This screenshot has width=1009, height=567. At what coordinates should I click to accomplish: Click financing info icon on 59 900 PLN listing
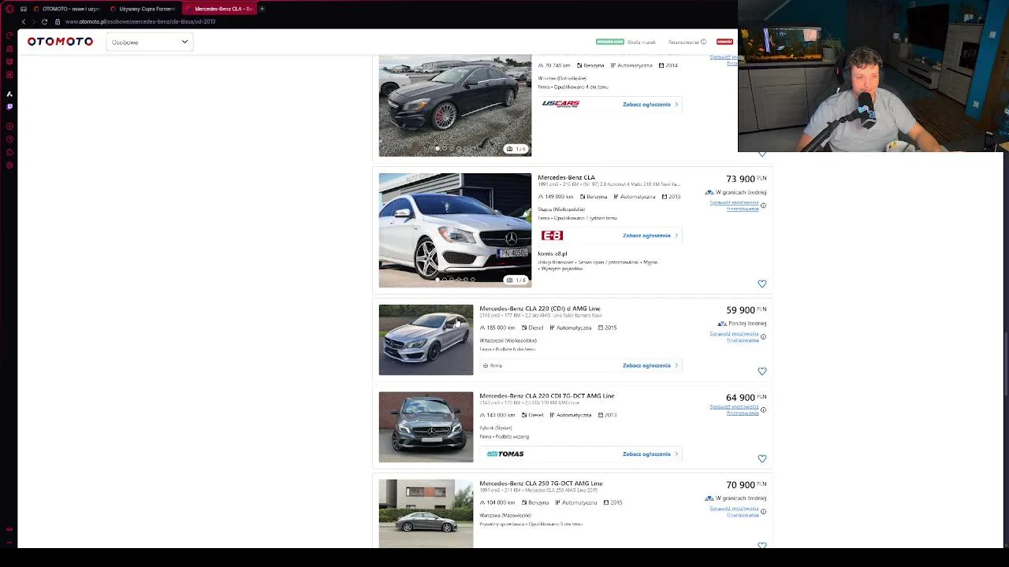pyautogui.click(x=763, y=336)
